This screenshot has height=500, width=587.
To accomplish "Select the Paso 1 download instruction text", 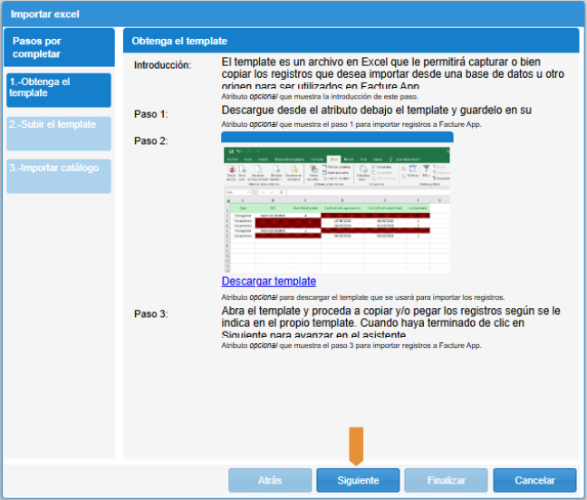I will (x=376, y=111).
